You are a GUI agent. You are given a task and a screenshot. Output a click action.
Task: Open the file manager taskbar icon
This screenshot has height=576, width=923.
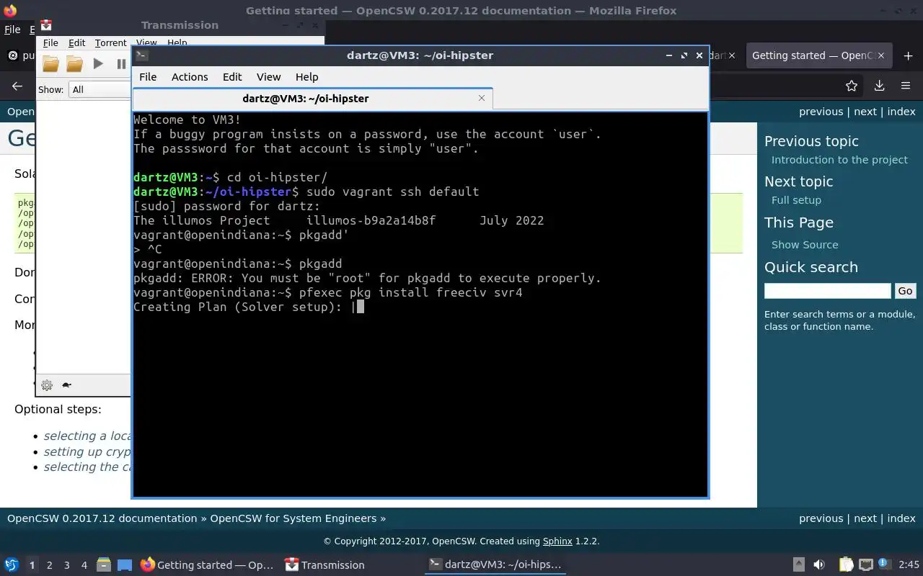103,565
